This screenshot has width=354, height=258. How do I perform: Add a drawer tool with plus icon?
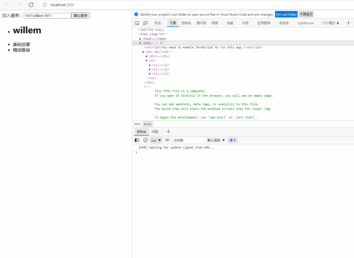pos(168,131)
